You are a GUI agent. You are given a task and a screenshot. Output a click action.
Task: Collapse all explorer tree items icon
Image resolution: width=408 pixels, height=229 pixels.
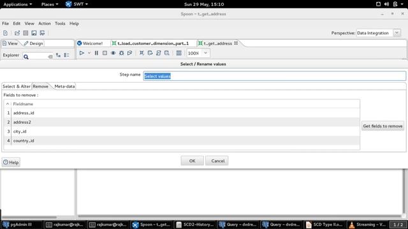(66, 55)
